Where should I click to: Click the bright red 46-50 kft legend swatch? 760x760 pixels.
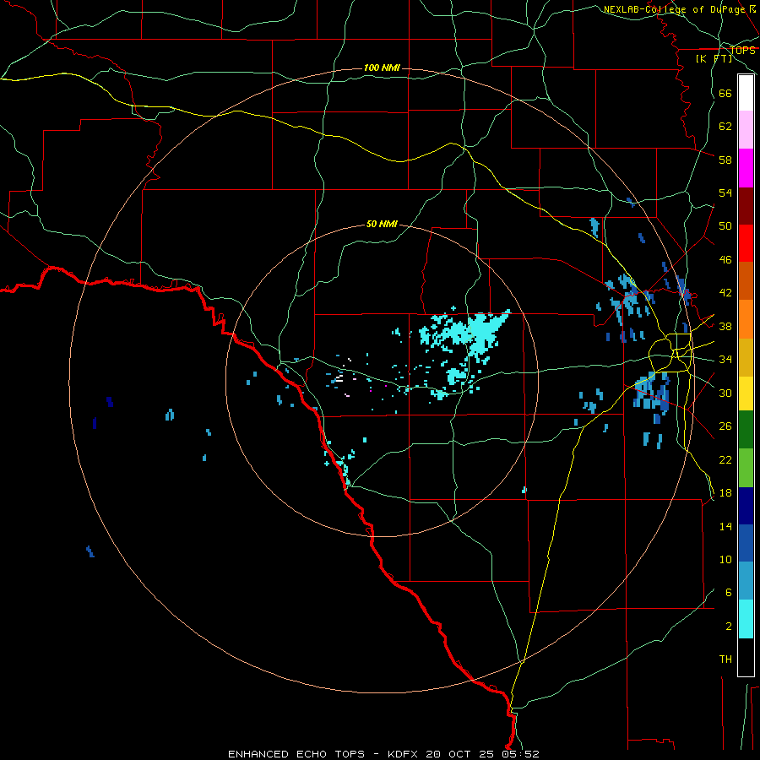[746, 243]
